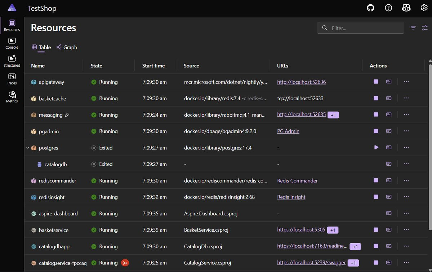The height and width of the screenshot is (272, 432).
Task: Stop the catalogservice-fpccaq resource
Action: coord(376,263)
